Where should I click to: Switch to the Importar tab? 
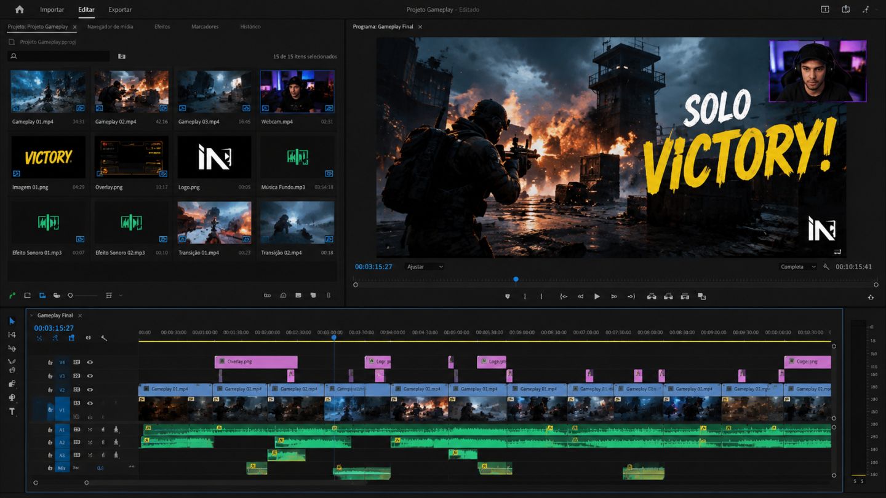[x=52, y=10]
